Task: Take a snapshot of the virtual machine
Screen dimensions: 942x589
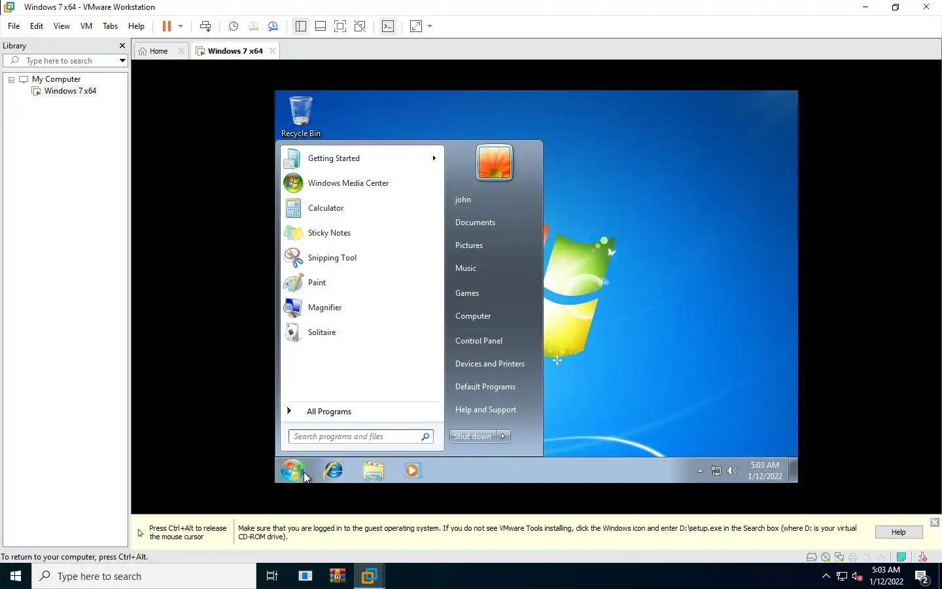Action: click(x=233, y=26)
